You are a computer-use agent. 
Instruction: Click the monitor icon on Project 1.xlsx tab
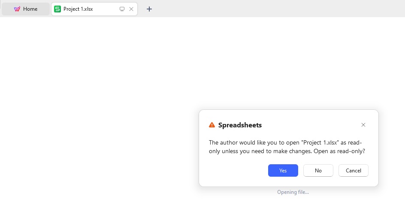(122, 9)
